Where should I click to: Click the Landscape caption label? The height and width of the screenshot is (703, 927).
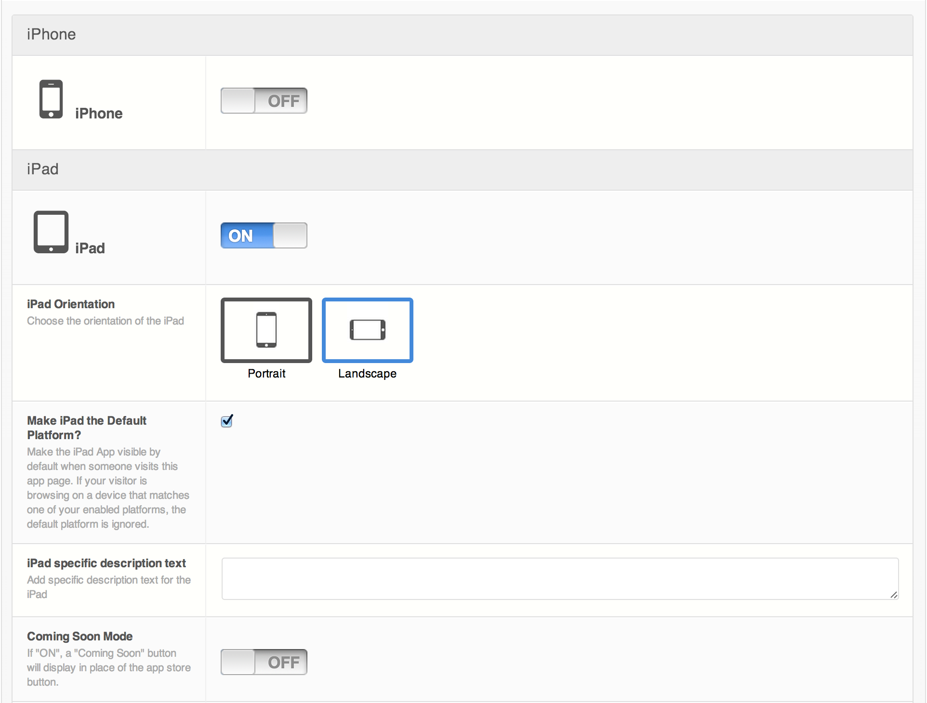367,374
